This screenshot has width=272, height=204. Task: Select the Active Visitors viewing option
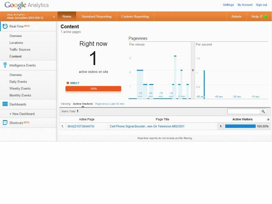[82, 104]
